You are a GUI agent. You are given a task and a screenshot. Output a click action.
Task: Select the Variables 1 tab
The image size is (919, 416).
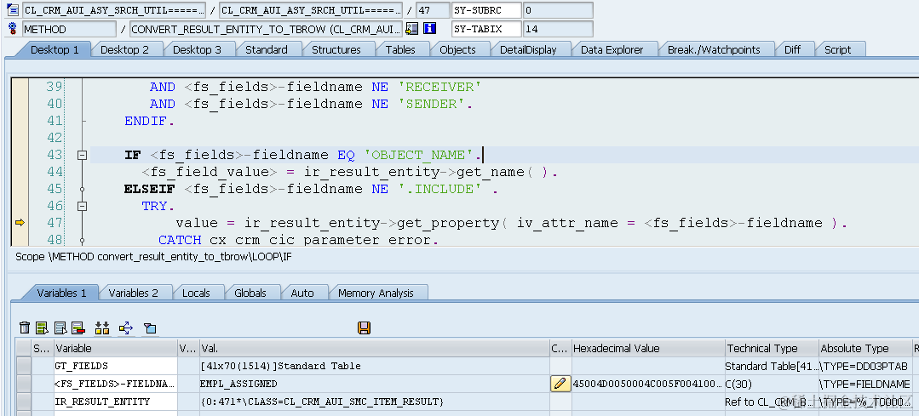(61, 293)
